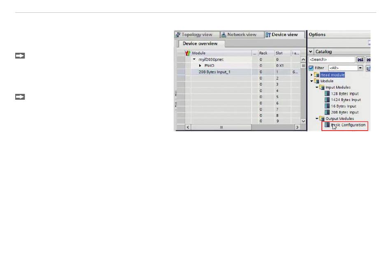The width and height of the screenshot is (391, 274).
Task: Collapse the Output Modules folder
Action: click(x=317, y=119)
